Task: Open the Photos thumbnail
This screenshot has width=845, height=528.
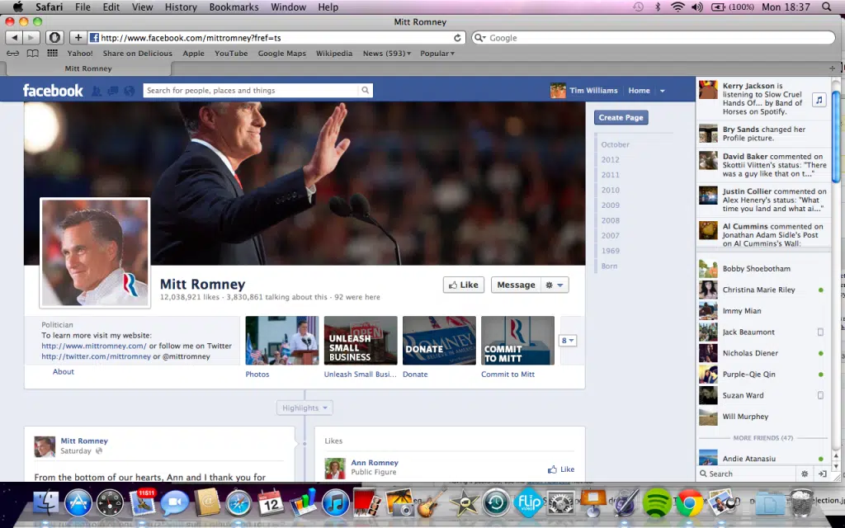Action: [282, 341]
